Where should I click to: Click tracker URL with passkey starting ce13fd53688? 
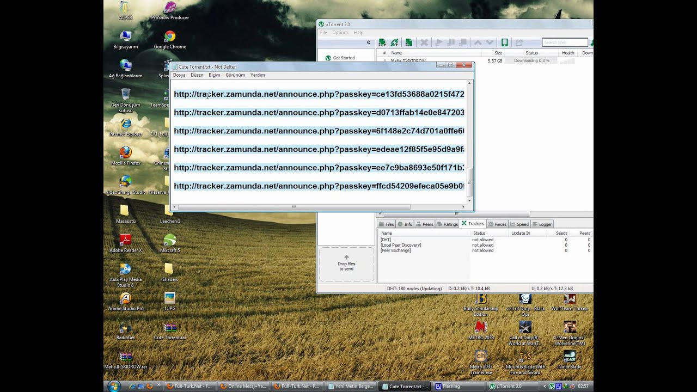pyautogui.click(x=319, y=94)
